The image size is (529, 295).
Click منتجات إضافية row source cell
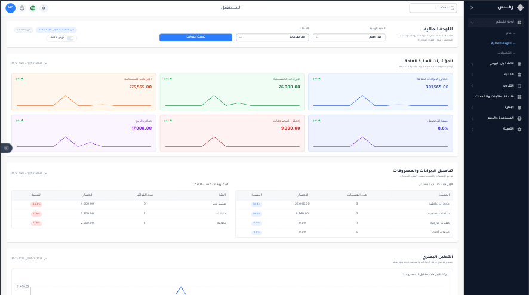coord(439,213)
